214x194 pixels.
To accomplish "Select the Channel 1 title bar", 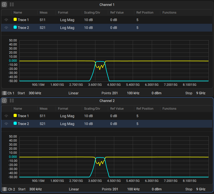I will point(107,4).
